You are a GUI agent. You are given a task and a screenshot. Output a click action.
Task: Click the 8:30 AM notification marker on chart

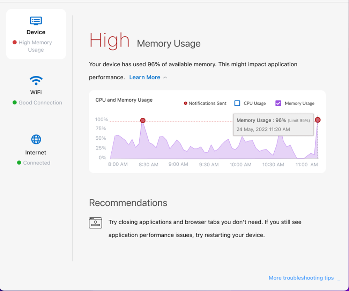143,121
